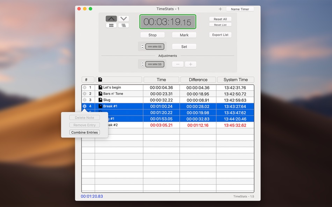Select the count-up arrow button

pos(111,18)
